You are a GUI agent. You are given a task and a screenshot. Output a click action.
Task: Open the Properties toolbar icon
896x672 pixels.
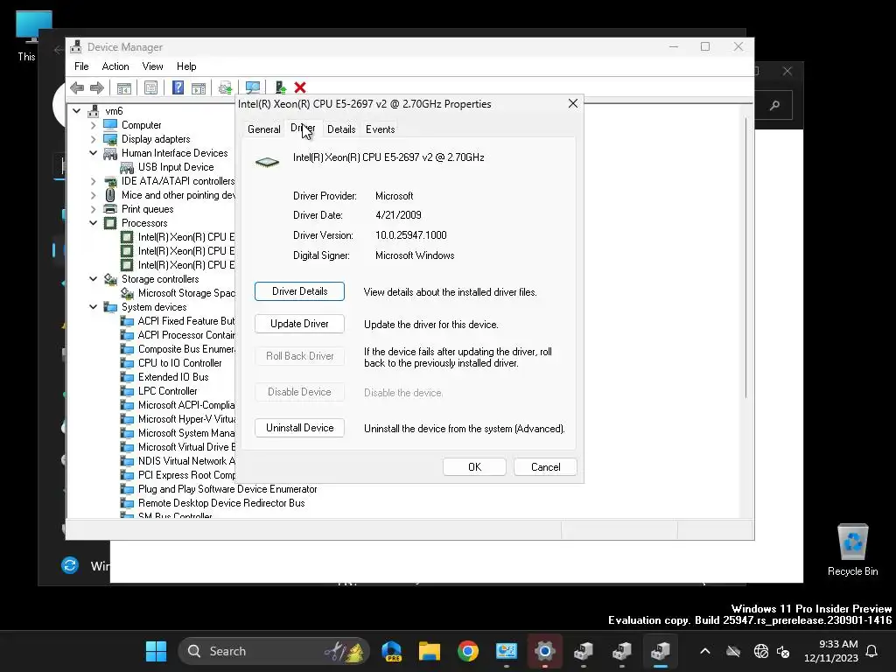click(x=150, y=88)
